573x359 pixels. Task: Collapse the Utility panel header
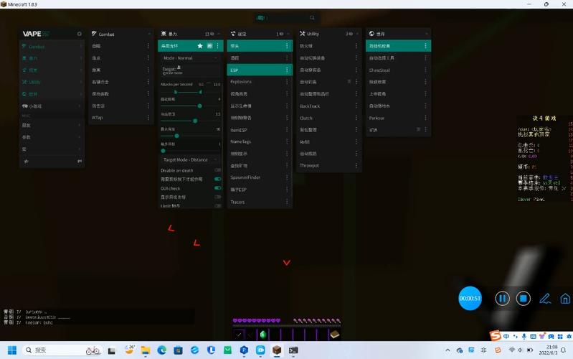[x=356, y=34]
